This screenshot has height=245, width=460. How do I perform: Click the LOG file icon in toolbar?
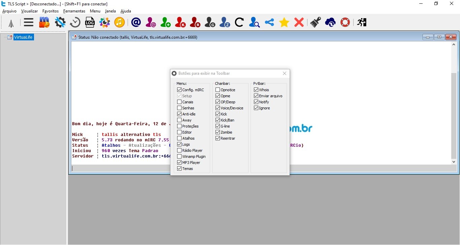point(90,23)
